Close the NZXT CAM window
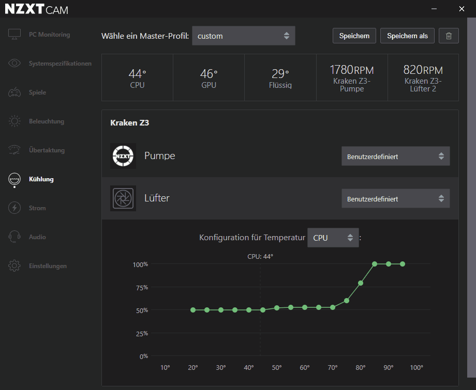 [x=462, y=9]
